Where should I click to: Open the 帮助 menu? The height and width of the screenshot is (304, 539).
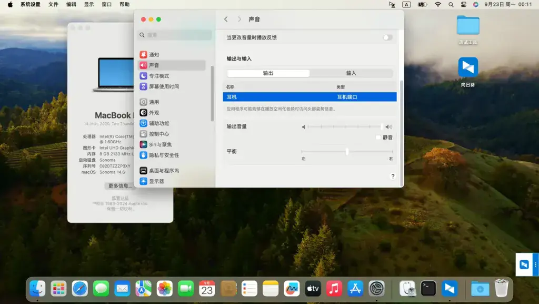124,4
